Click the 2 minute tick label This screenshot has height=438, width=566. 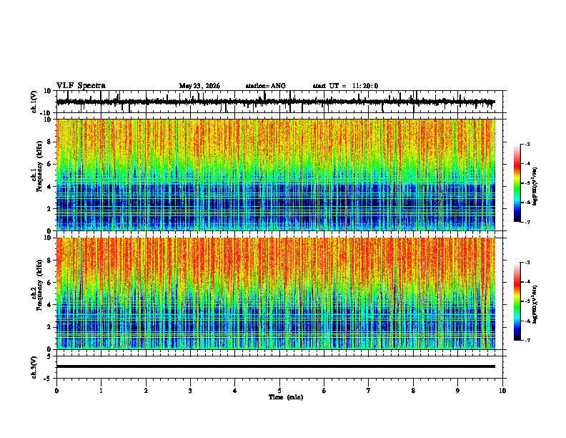coord(146,391)
